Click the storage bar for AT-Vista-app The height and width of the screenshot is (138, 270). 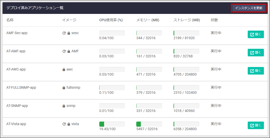186,124
